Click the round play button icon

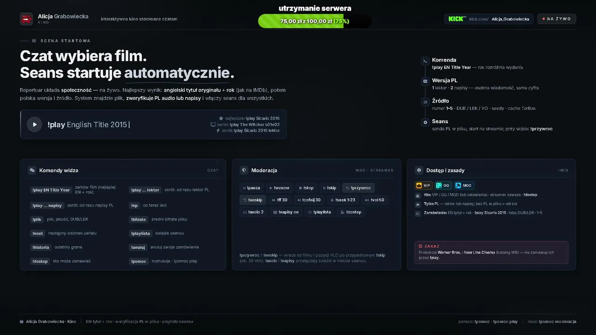point(34,124)
